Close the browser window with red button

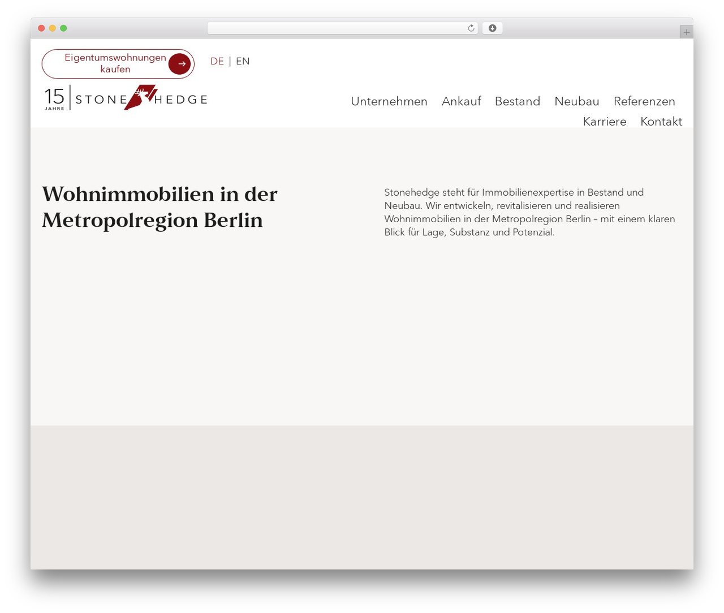point(41,28)
